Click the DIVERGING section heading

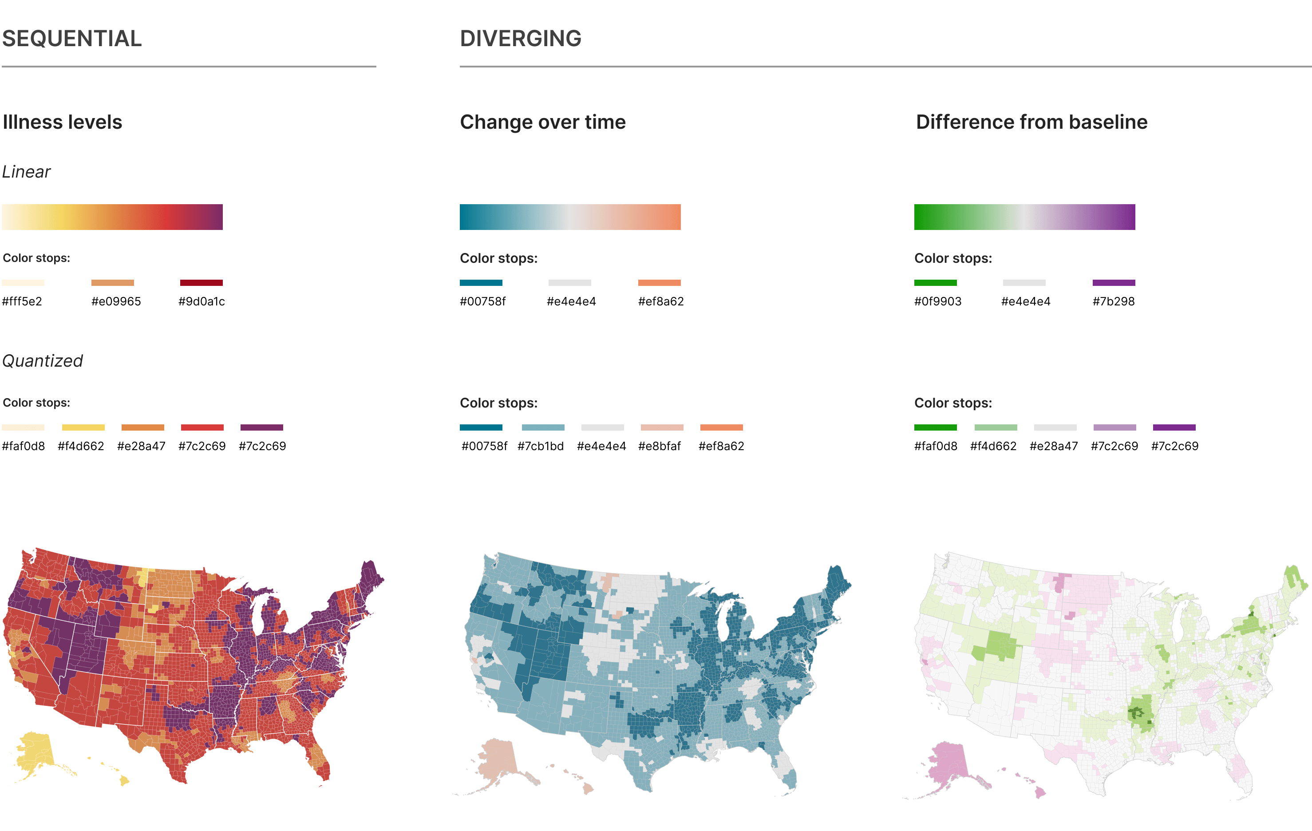(x=520, y=39)
